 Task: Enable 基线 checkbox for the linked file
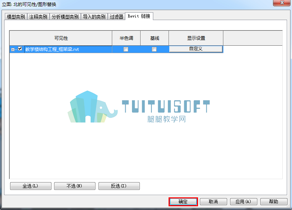tap(154, 49)
